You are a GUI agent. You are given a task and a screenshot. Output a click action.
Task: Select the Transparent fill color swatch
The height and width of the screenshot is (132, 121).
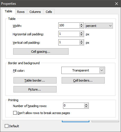(x=81, y=70)
